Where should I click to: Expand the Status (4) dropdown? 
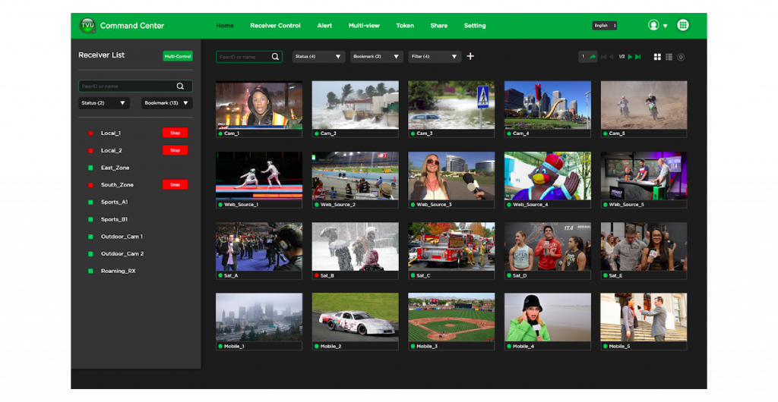[318, 57]
